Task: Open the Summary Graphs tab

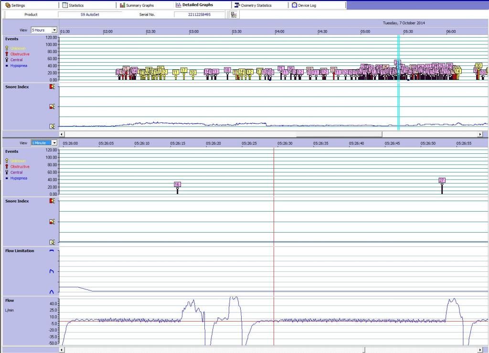Action: (x=145, y=5)
